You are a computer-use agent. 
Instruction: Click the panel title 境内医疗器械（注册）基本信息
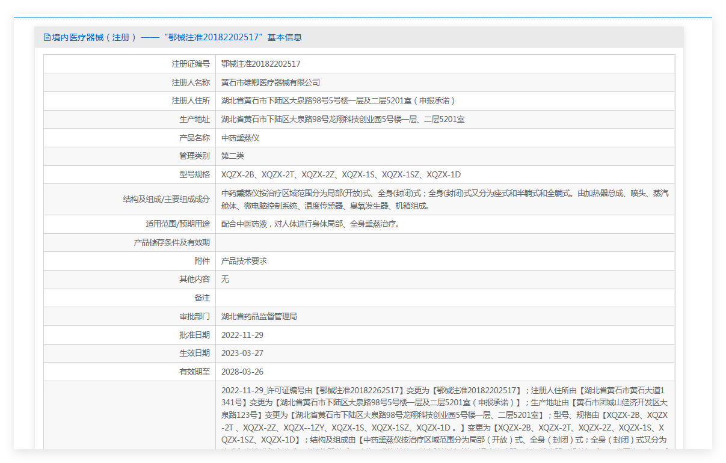pyautogui.click(x=177, y=37)
